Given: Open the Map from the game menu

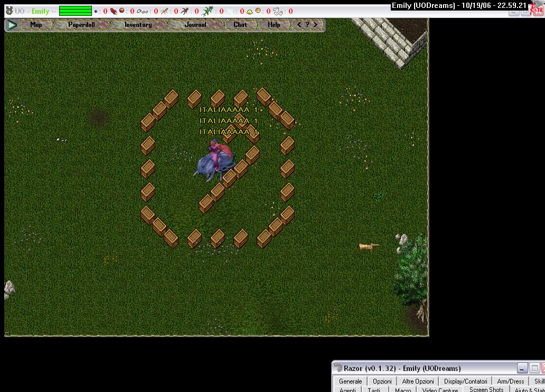Looking at the screenshot, I should tap(36, 25).
